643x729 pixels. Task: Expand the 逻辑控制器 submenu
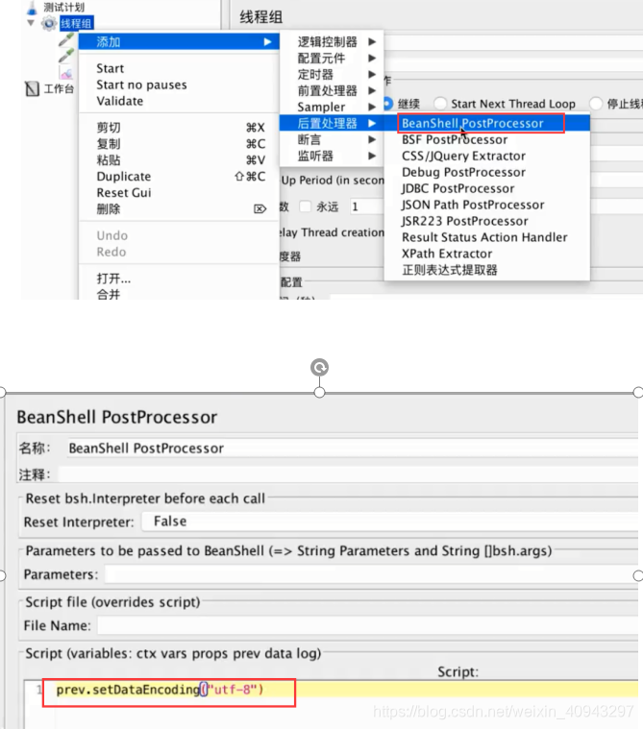pyautogui.click(x=332, y=42)
